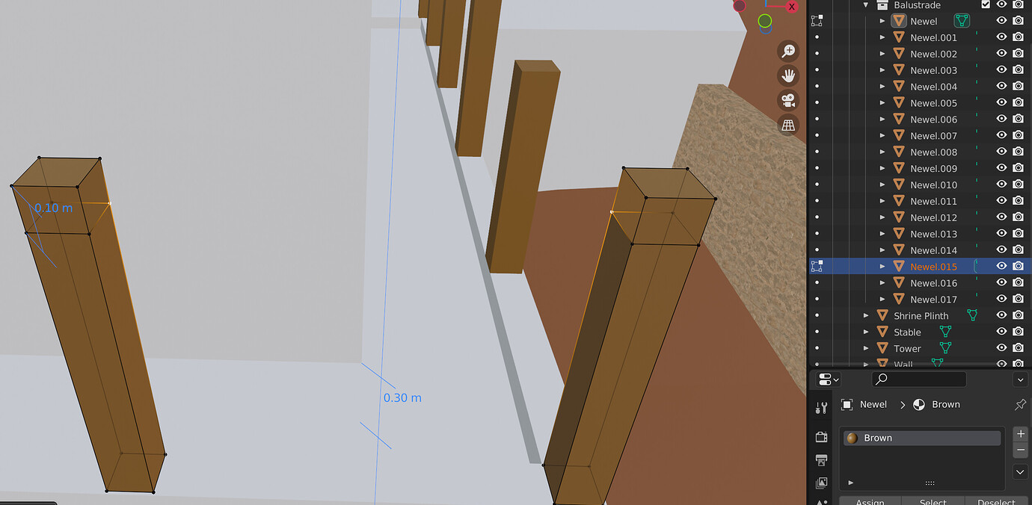Select Newel.016 in the outliner
Viewport: 1032px width, 505px height.
click(x=933, y=282)
